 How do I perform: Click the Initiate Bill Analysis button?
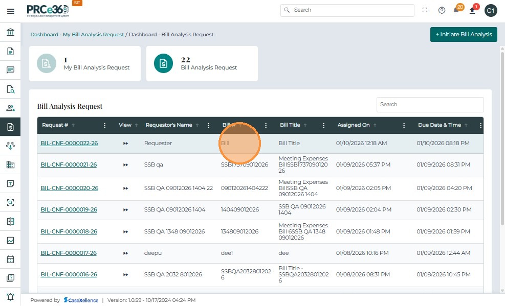464,34
